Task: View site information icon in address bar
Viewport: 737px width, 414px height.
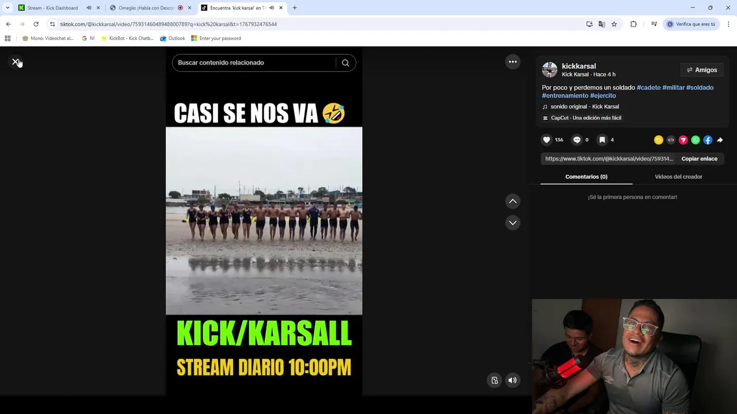Action: (x=52, y=24)
